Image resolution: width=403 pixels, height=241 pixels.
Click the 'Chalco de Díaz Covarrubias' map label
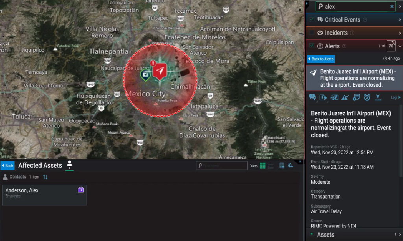tap(202, 132)
